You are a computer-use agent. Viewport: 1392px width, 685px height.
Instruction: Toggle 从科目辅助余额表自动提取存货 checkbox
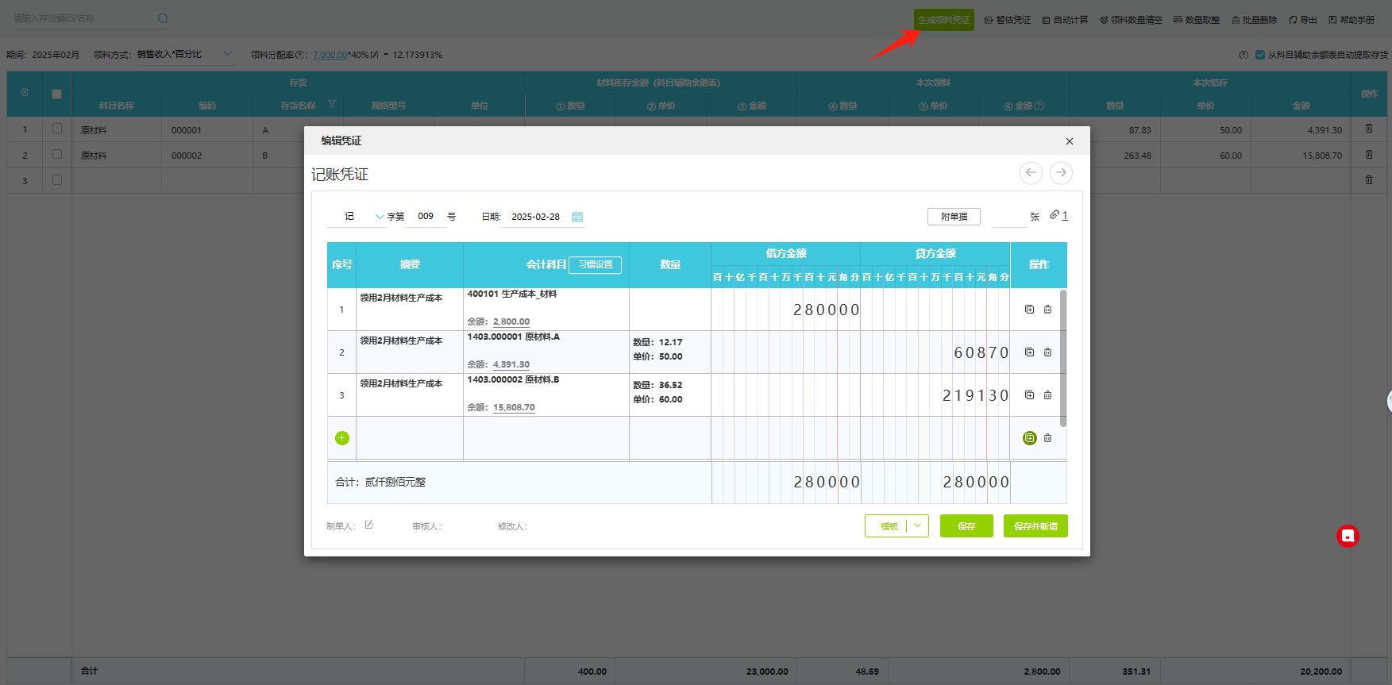[x=1259, y=55]
